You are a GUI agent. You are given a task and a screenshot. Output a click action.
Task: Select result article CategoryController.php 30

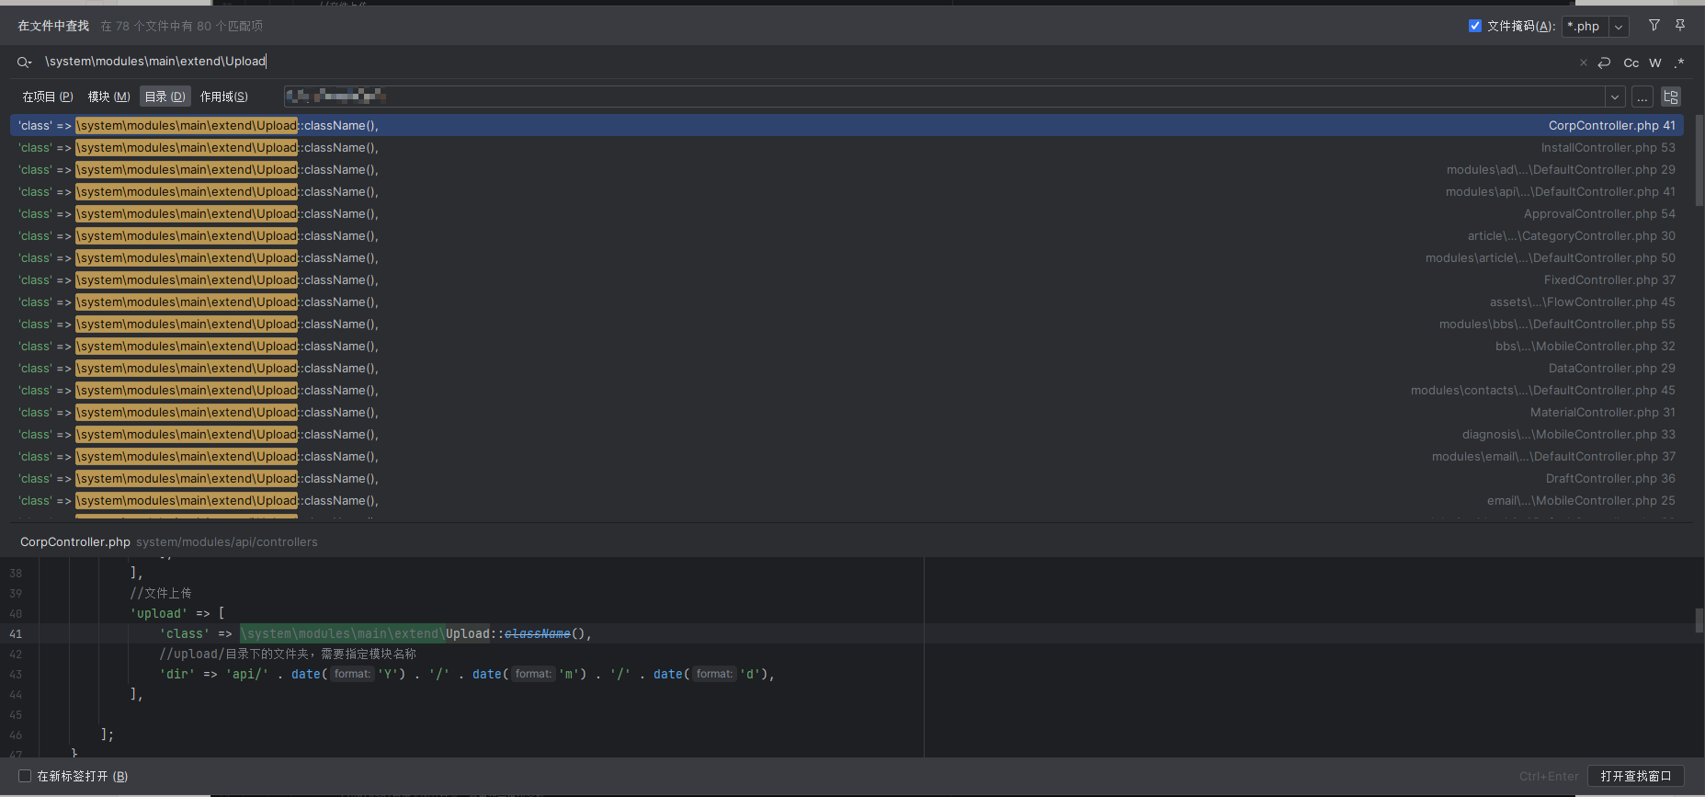847,235
